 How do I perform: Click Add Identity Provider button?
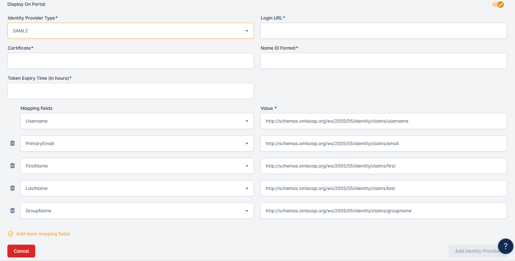[x=474, y=251]
